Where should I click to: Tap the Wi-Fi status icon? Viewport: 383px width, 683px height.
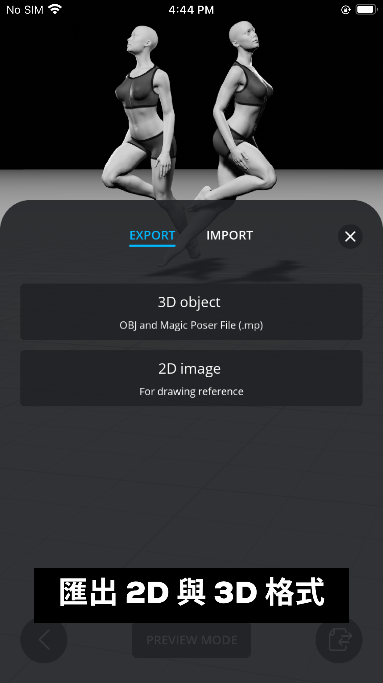pos(55,10)
